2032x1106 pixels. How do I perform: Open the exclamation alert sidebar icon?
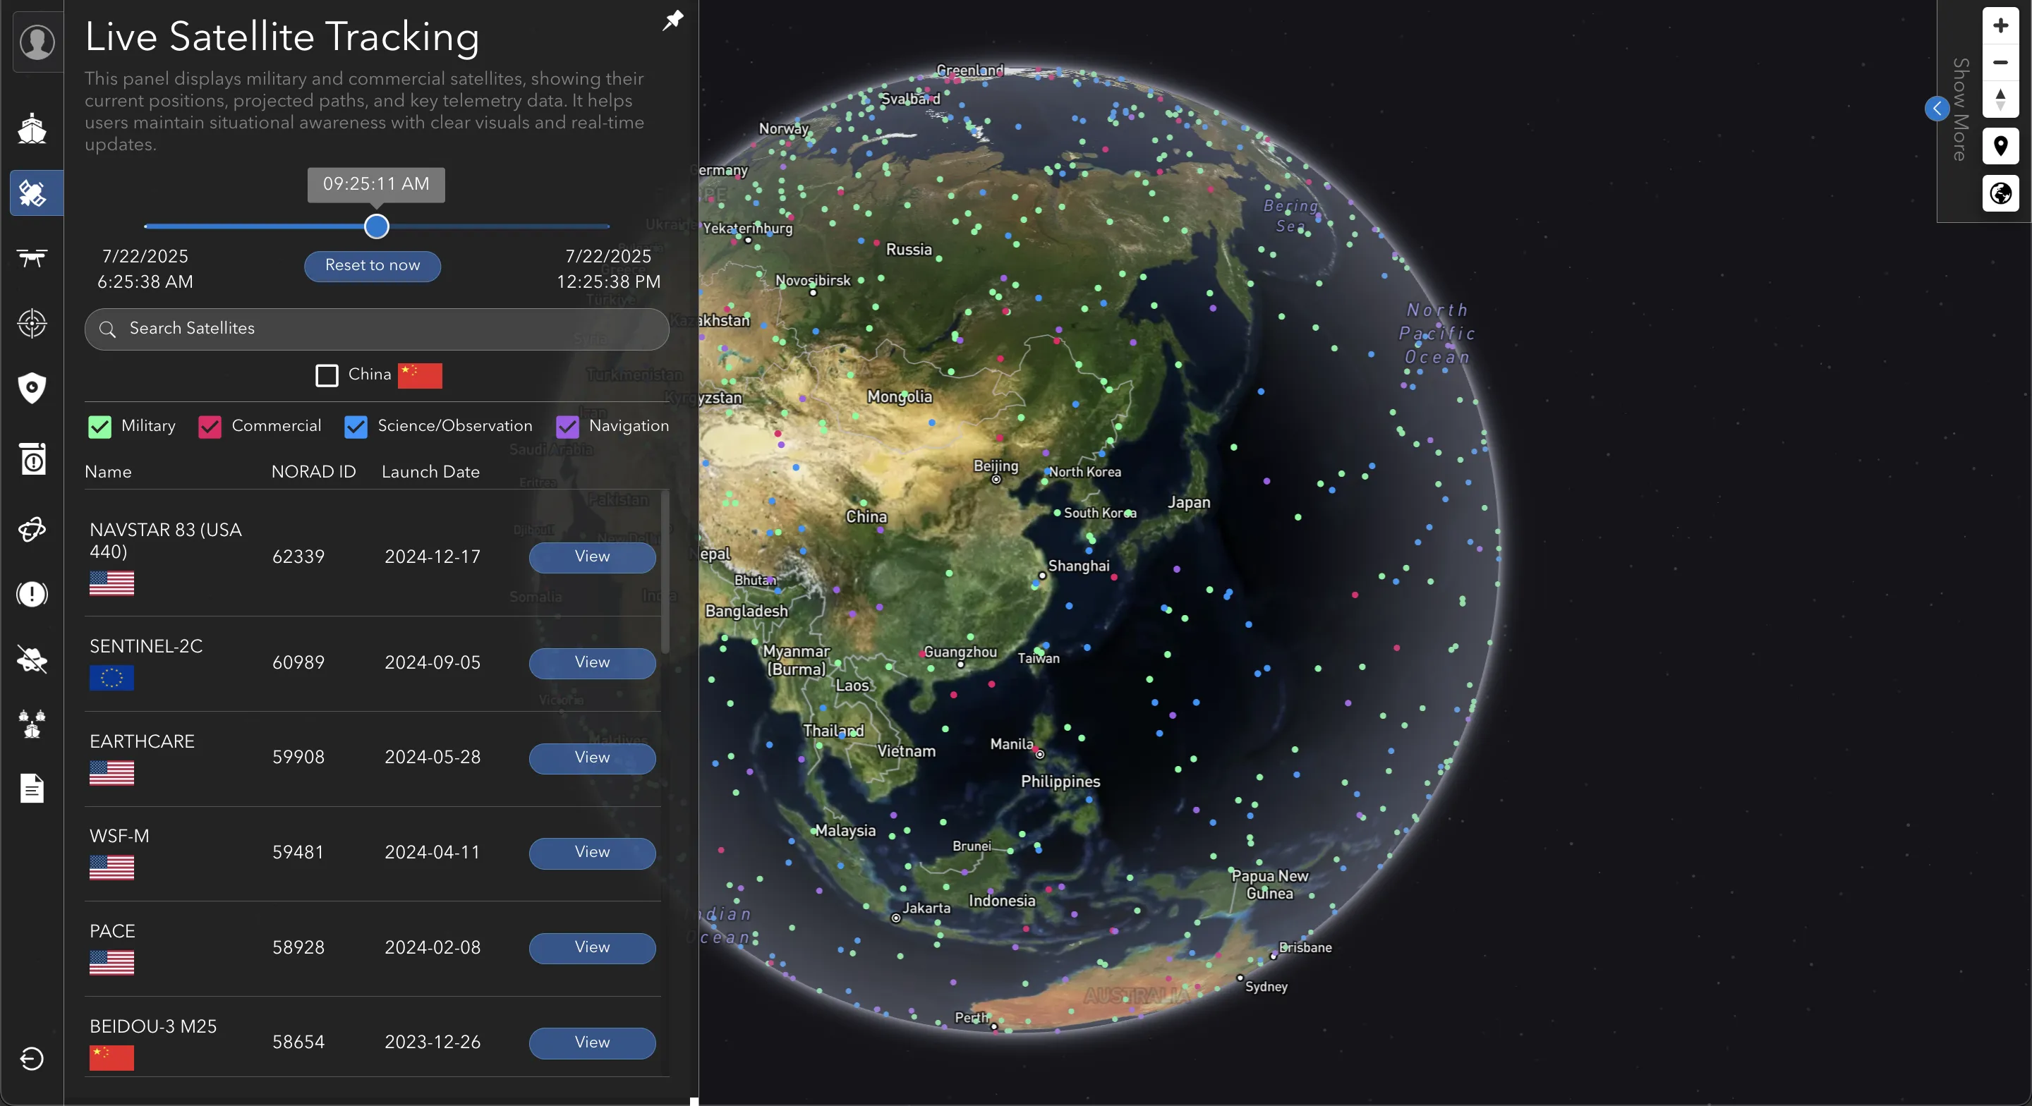32,594
